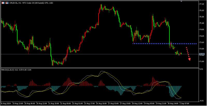The image size is (207, 106).
Task: Click the 71.80 price scale label
Action: point(202,62)
